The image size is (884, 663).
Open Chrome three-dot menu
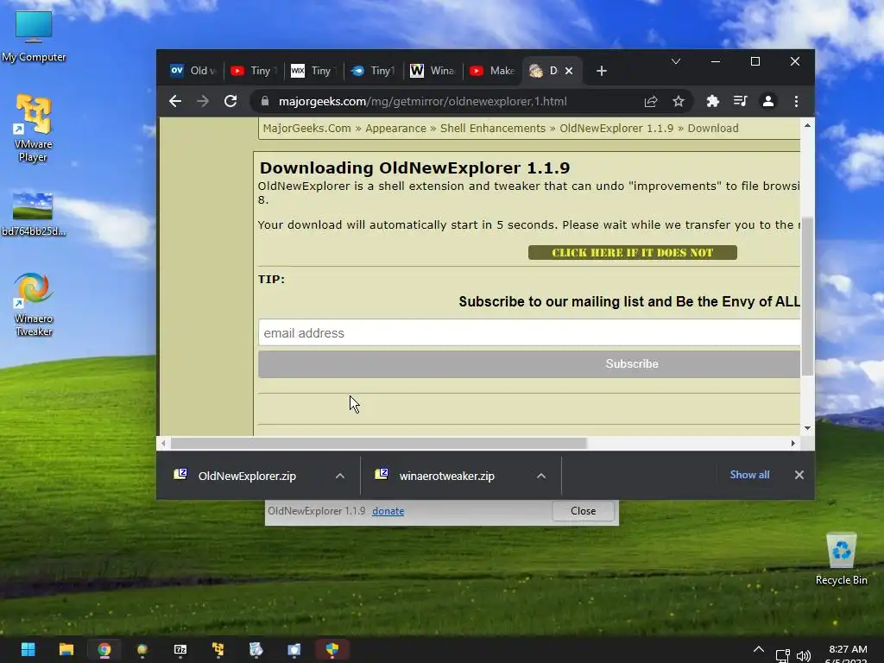796,101
